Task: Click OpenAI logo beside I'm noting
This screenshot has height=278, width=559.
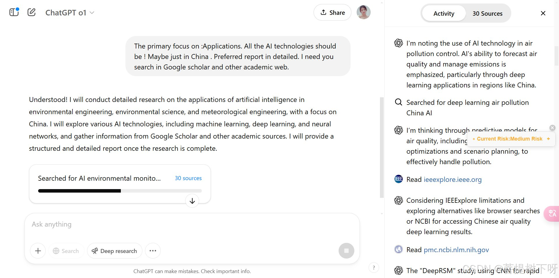Action: (398, 43)
